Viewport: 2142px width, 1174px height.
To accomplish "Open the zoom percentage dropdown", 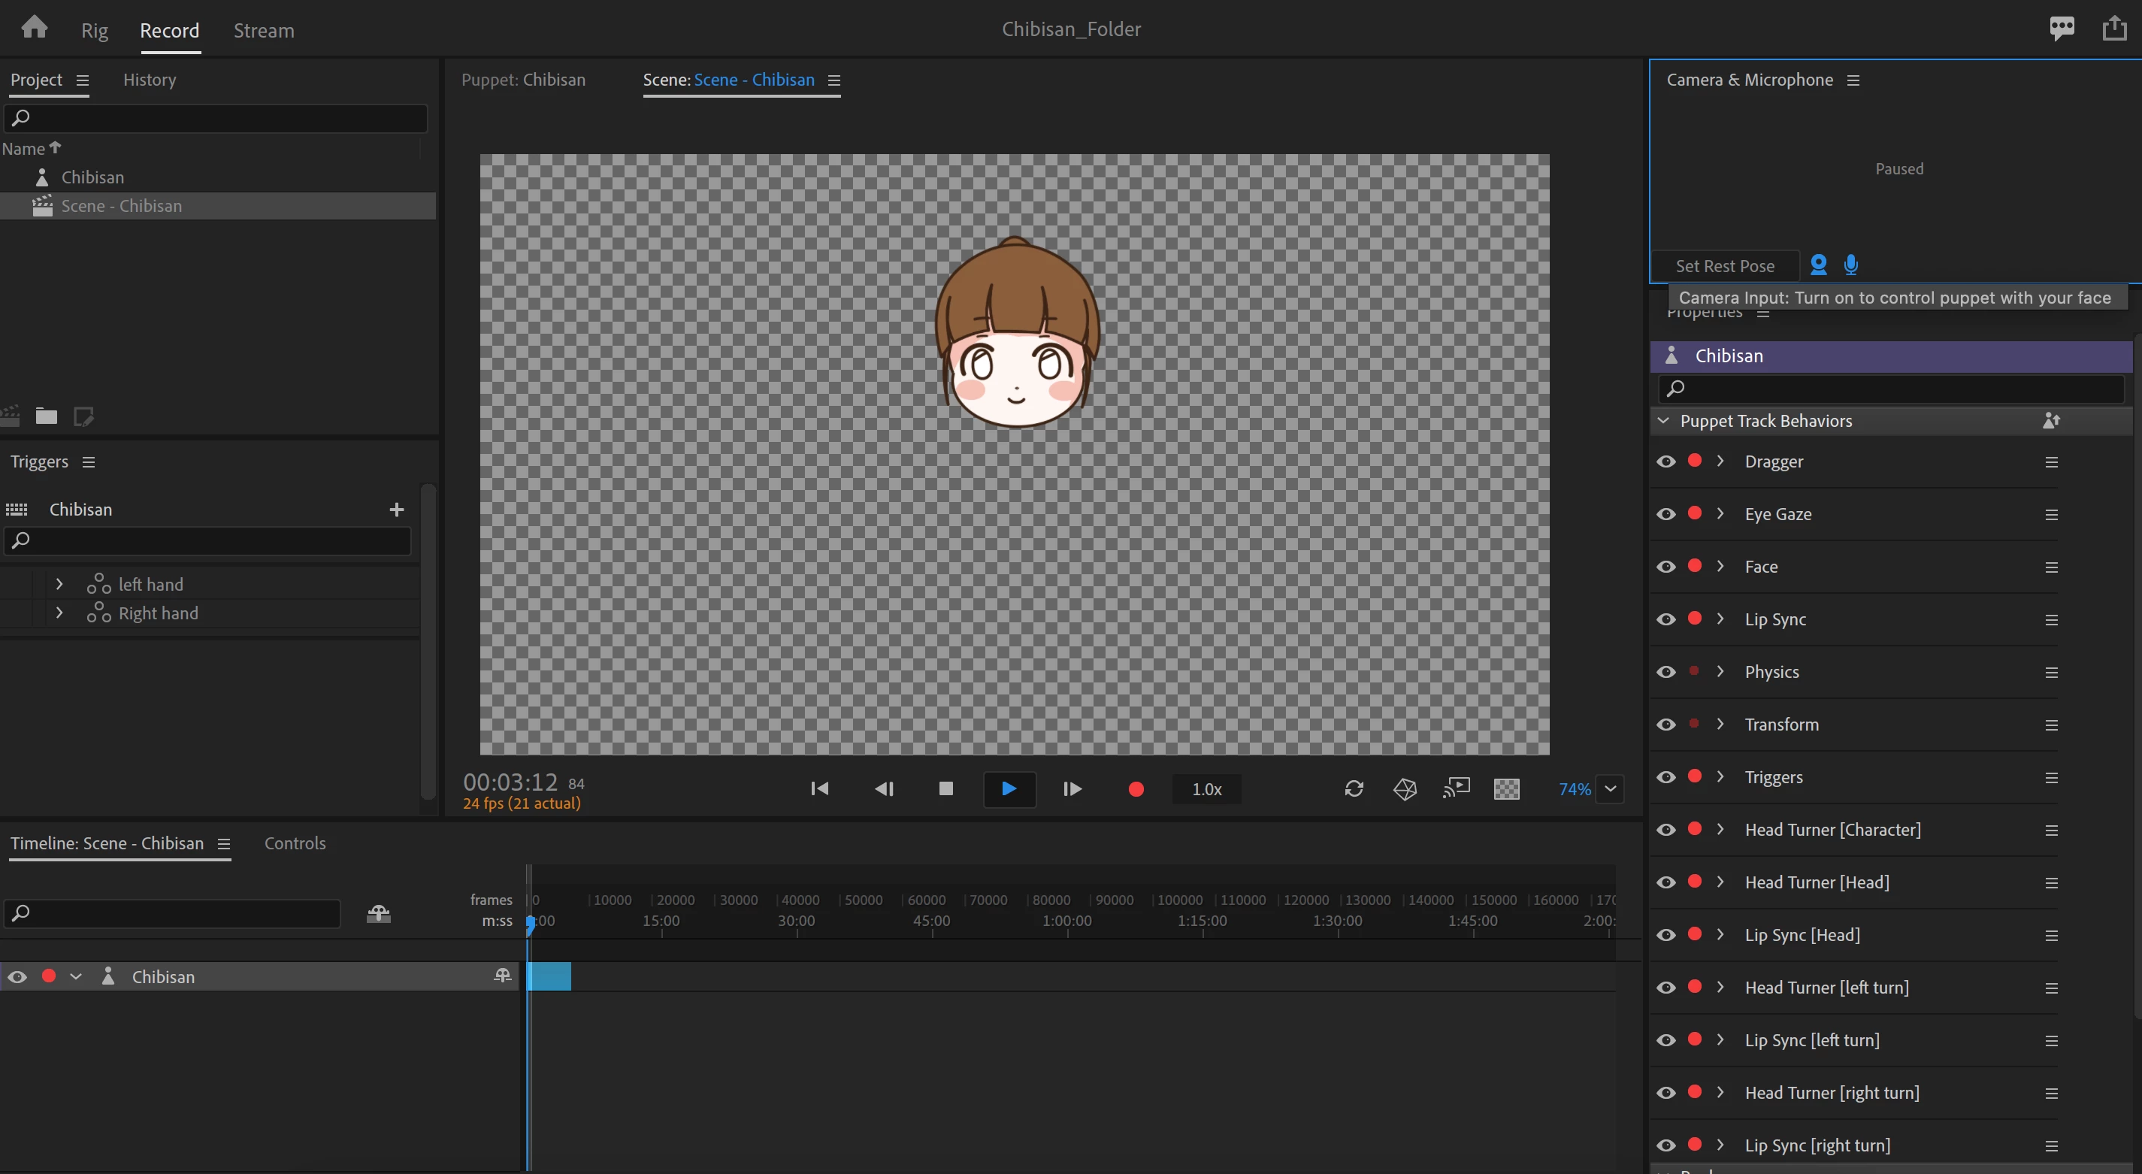I will coord(1611,789).
